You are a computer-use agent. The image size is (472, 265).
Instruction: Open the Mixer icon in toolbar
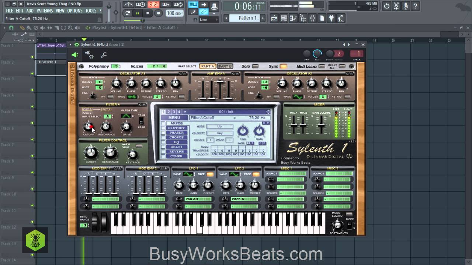(x=312, y=18)
